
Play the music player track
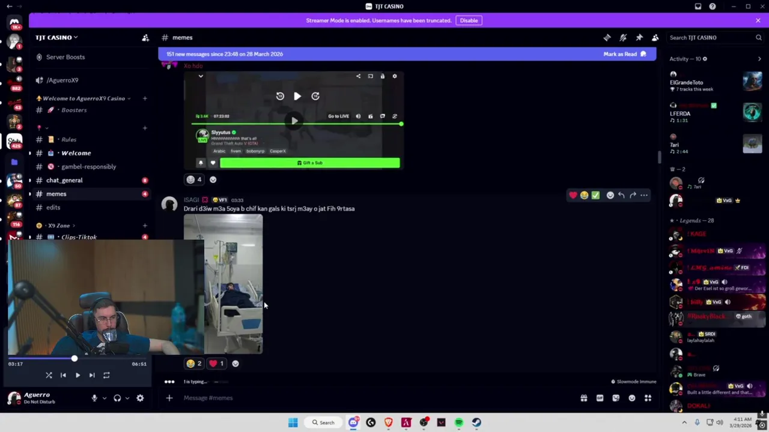click(x=78, y=375)
